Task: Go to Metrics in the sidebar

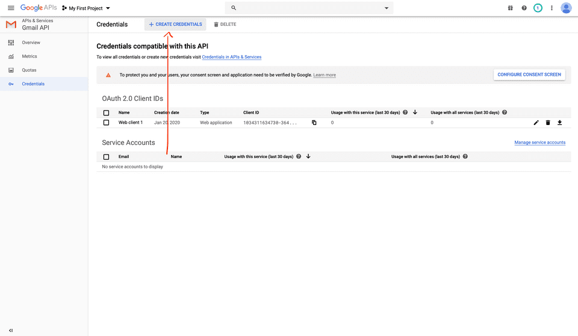Action: [30, 57]
